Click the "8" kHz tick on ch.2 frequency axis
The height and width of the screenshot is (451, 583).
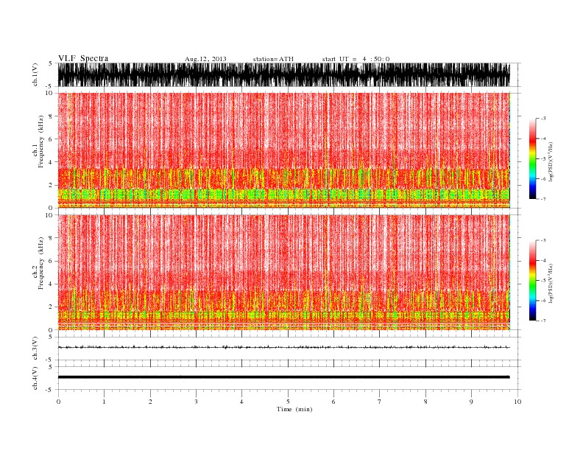pos(52,238)
